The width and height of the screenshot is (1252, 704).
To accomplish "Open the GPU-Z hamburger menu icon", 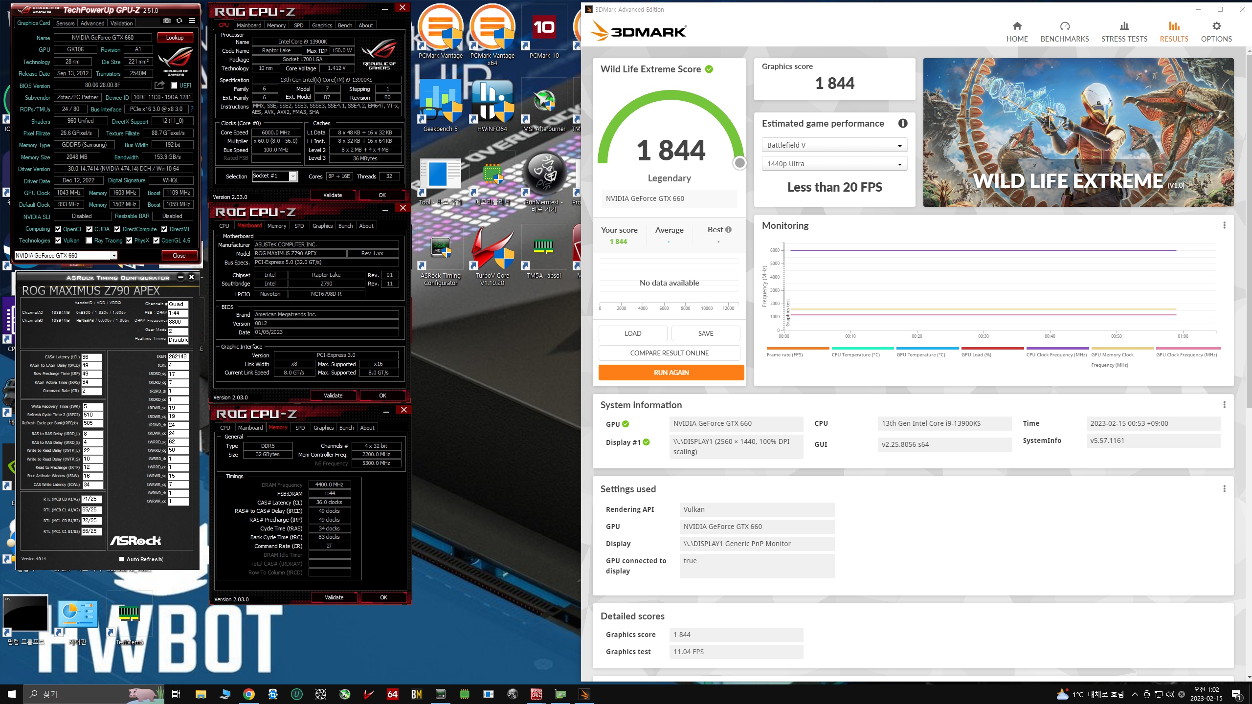I will click(192, 21).
